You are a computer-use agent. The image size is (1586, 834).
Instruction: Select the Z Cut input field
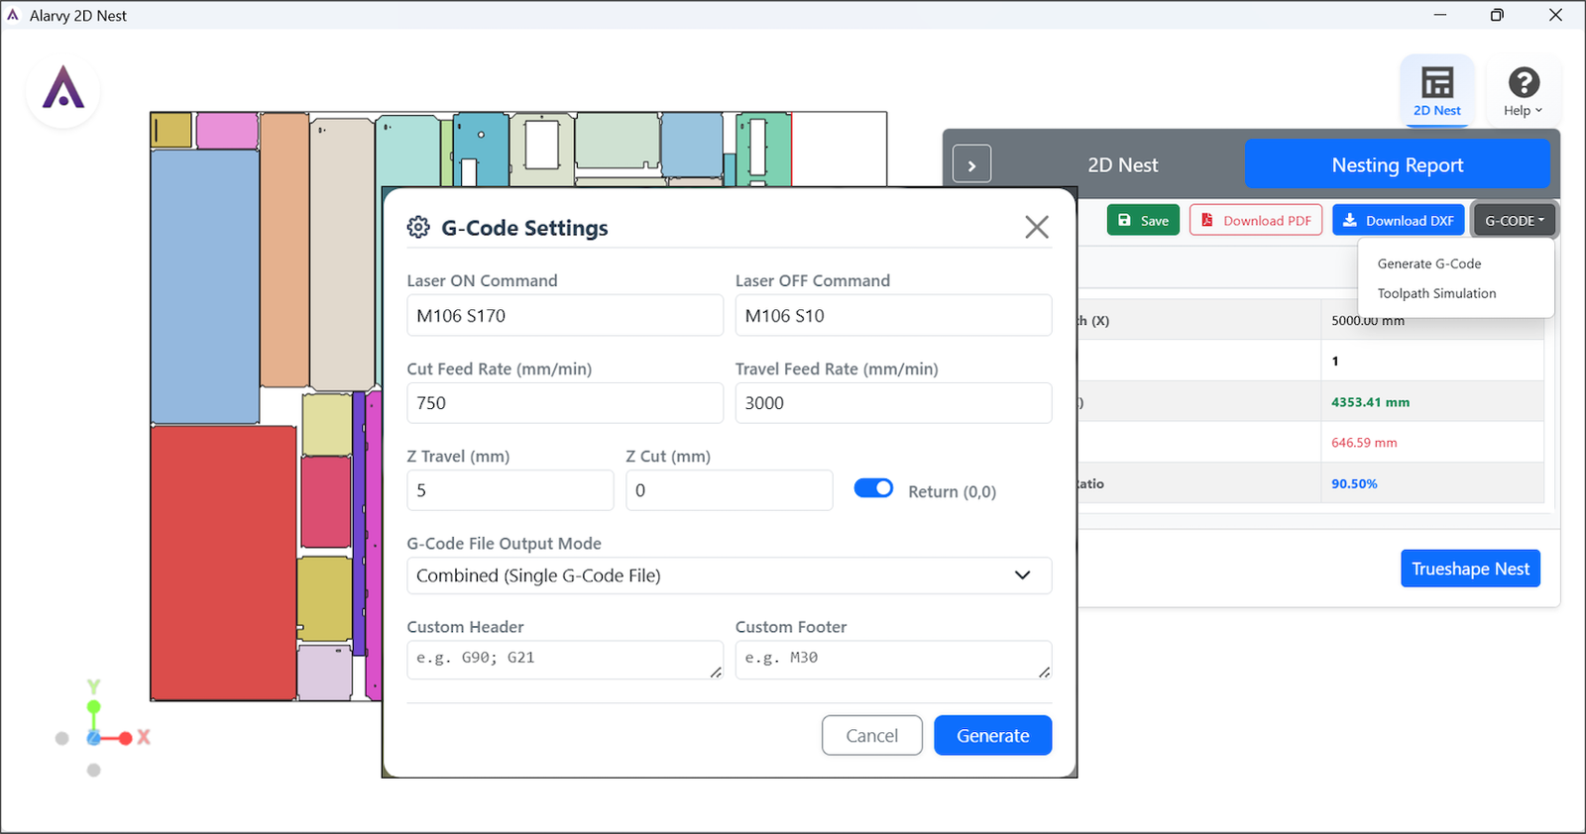coord(730,490)
